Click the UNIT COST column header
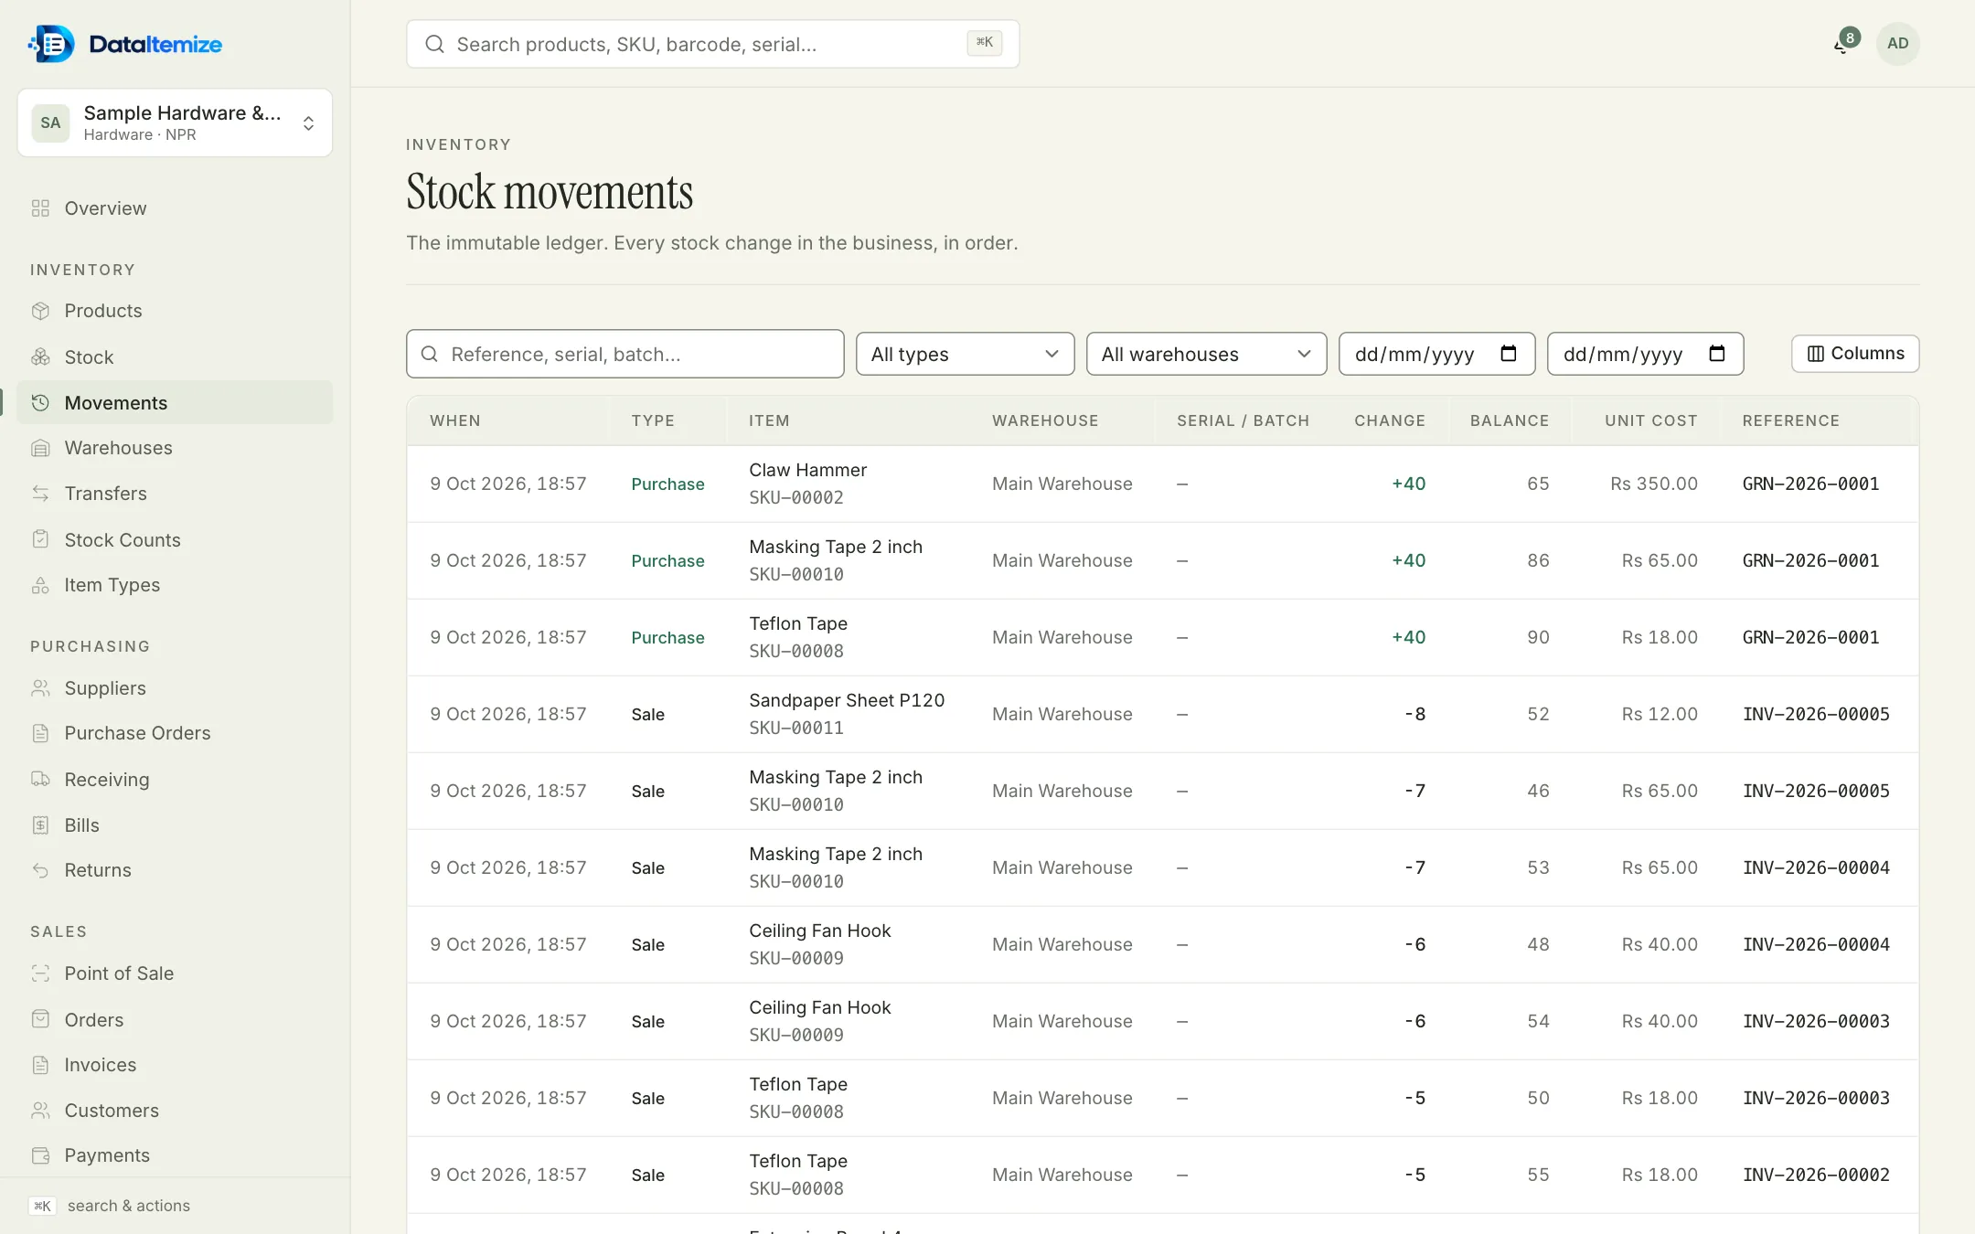The width and height of the screenshot is (1975, 1234). coord(1650,420)
